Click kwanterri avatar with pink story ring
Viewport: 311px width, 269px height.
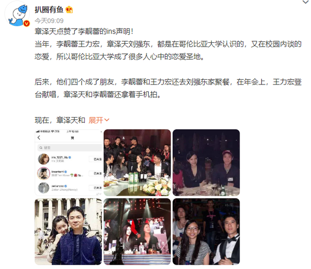coord(44,173)
